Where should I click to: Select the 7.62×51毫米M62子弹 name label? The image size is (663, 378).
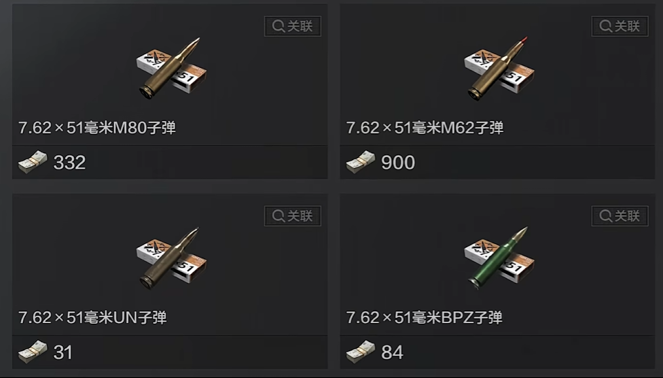425,128
